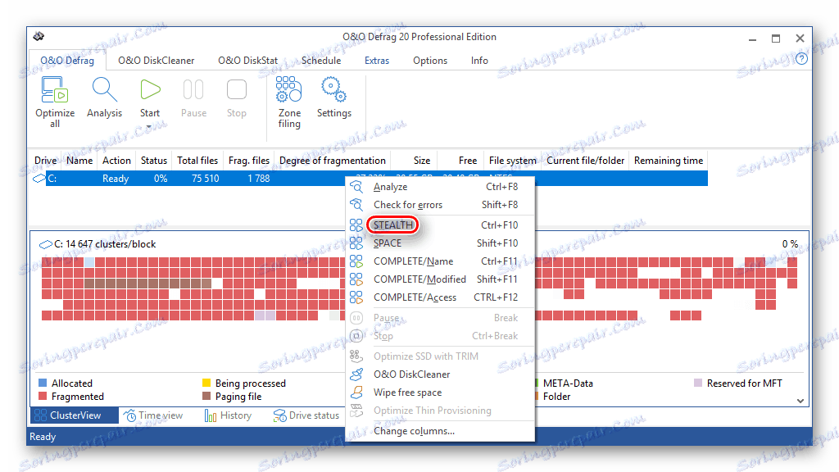Viewport: 839px width, 472px height.
Task: Open the Extras tab
Action: tap(377, 61)
